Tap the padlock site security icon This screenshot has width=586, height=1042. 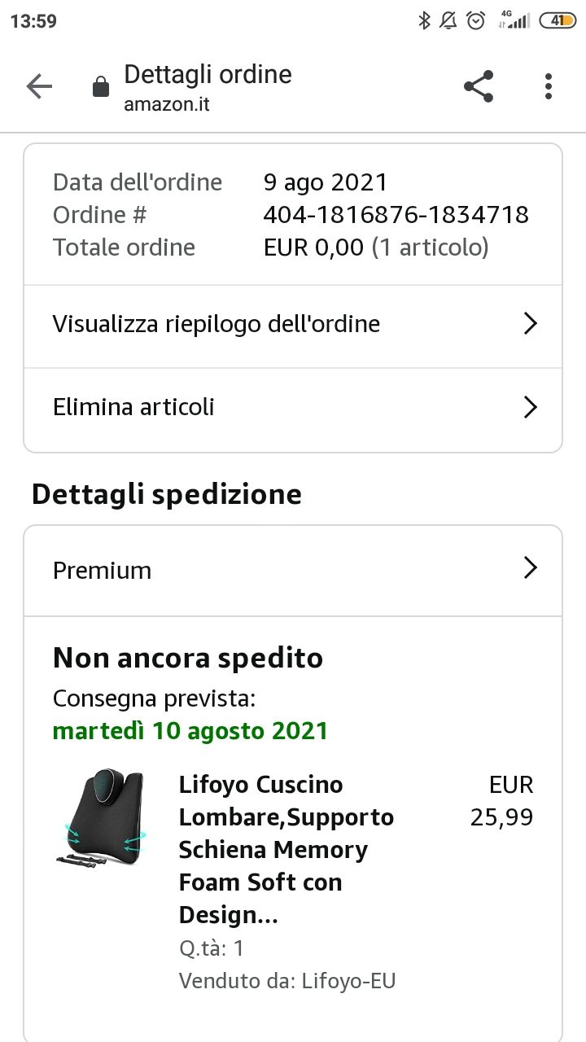pos(101,87)
